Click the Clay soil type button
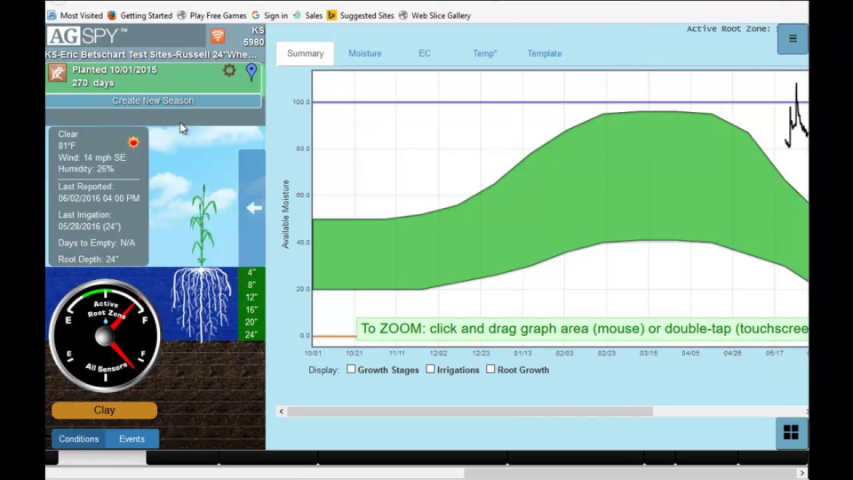Image resolution: width=853 pixels, height=480 pixels. pyautogui.click(x=105, y=411)
